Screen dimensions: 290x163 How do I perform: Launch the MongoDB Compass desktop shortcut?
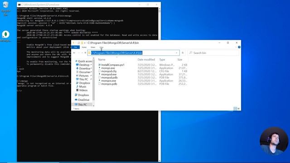6,36
